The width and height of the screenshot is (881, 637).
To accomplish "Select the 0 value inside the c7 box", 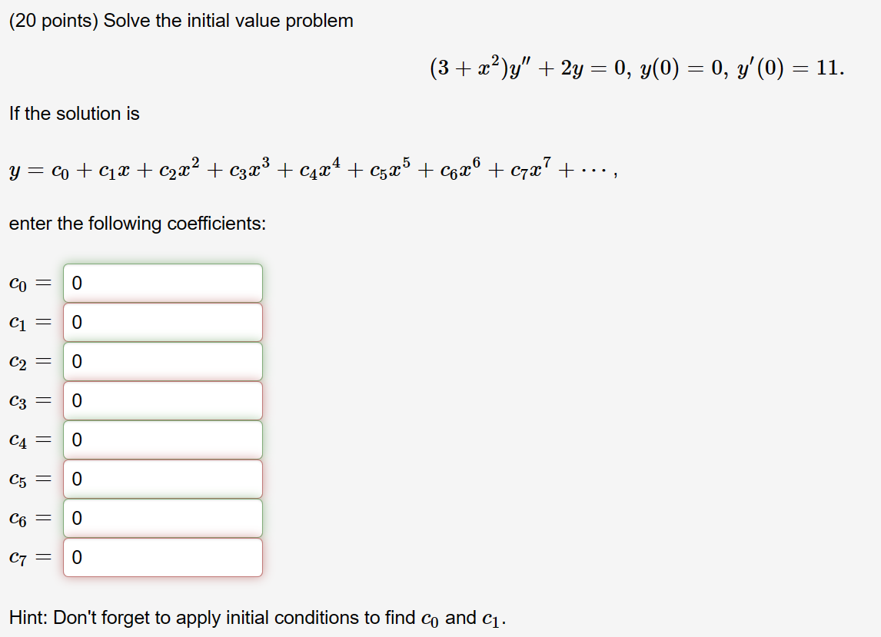I will click(75, 556).
